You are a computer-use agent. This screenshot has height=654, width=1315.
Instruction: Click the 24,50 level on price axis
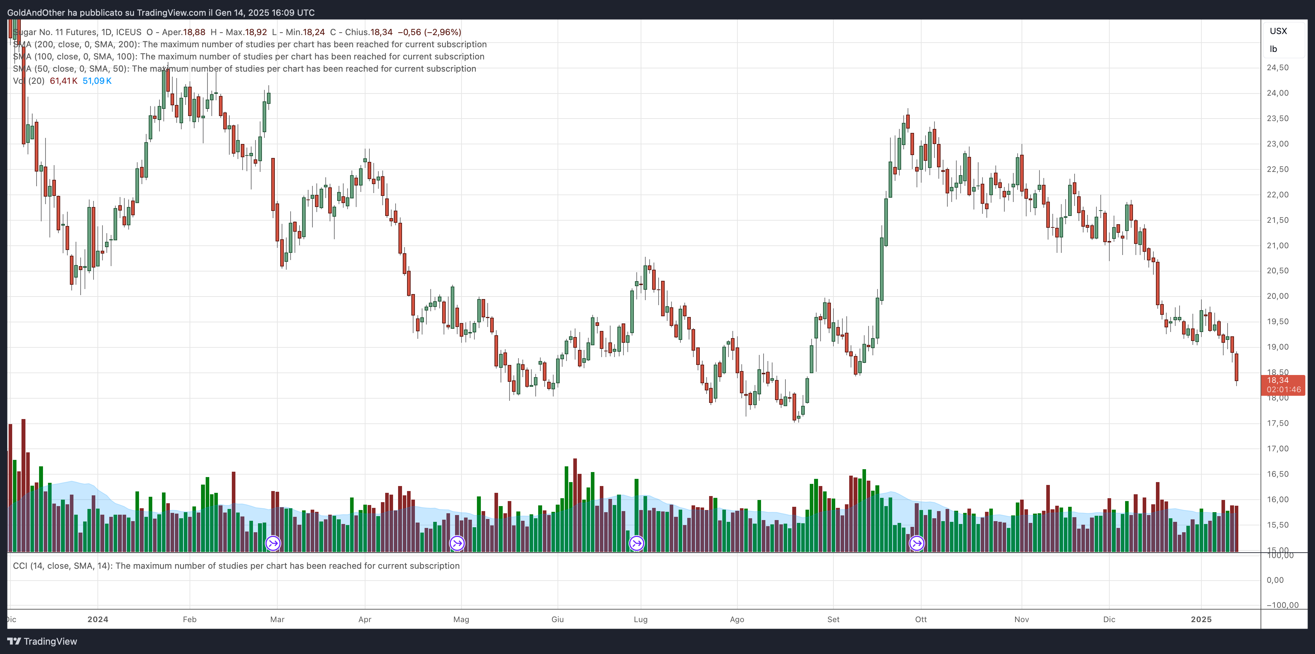1278,67
